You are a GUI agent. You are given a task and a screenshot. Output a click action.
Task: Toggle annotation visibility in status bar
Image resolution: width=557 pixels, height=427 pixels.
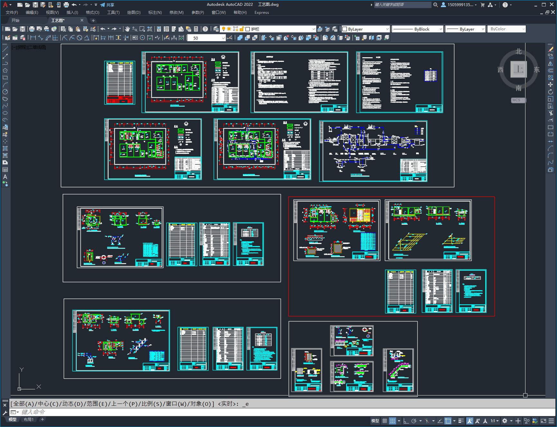coord(469,421)
